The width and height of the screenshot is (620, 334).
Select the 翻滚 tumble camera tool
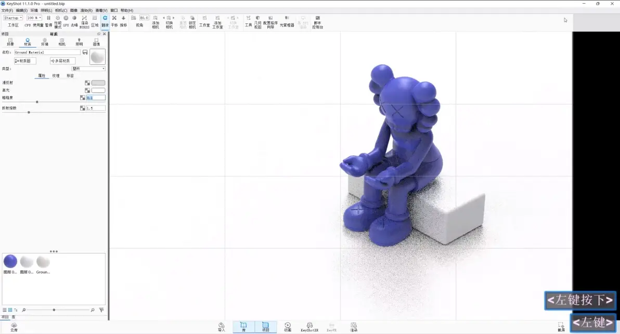(x=105, y=21)
